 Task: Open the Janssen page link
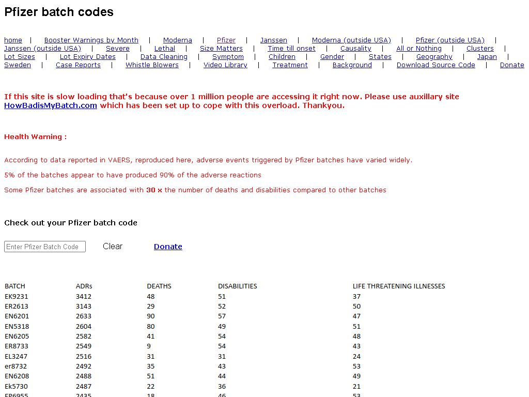(274, 40)
